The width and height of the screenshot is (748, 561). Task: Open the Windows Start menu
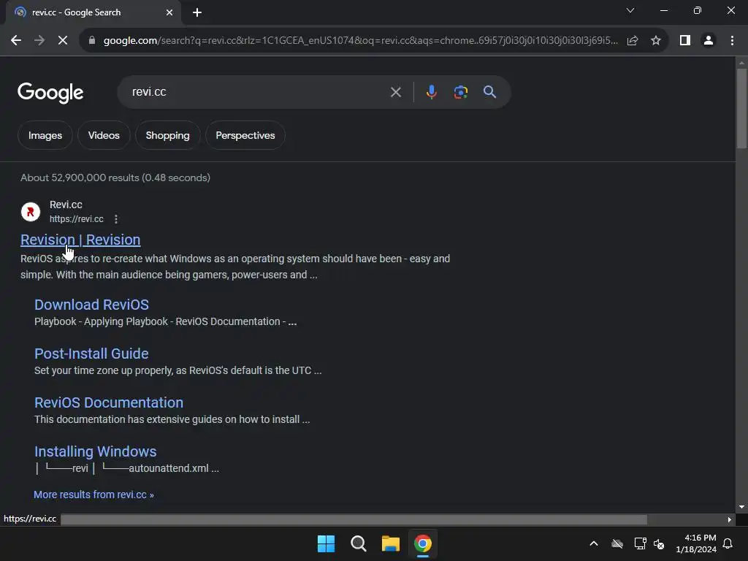[327, 543]
